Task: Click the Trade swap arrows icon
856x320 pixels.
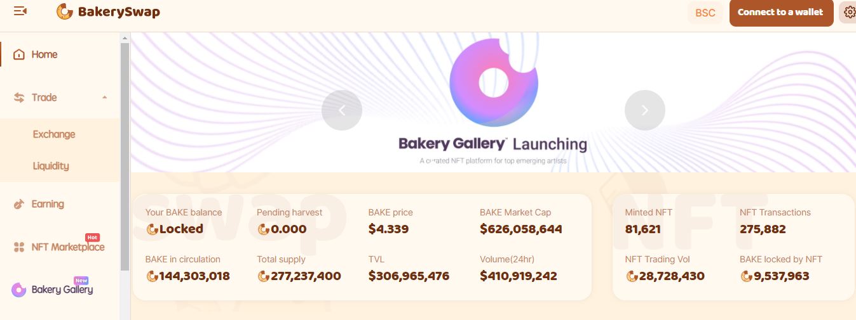Action: [19, 98]
